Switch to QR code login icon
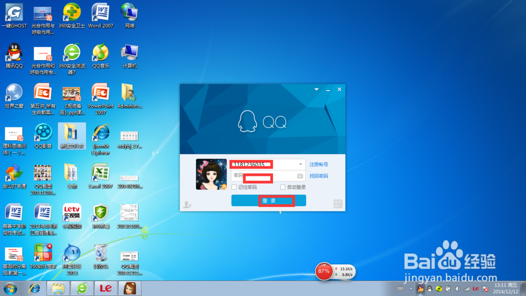The height and width of the screenshot is (296, 526). 338,204
